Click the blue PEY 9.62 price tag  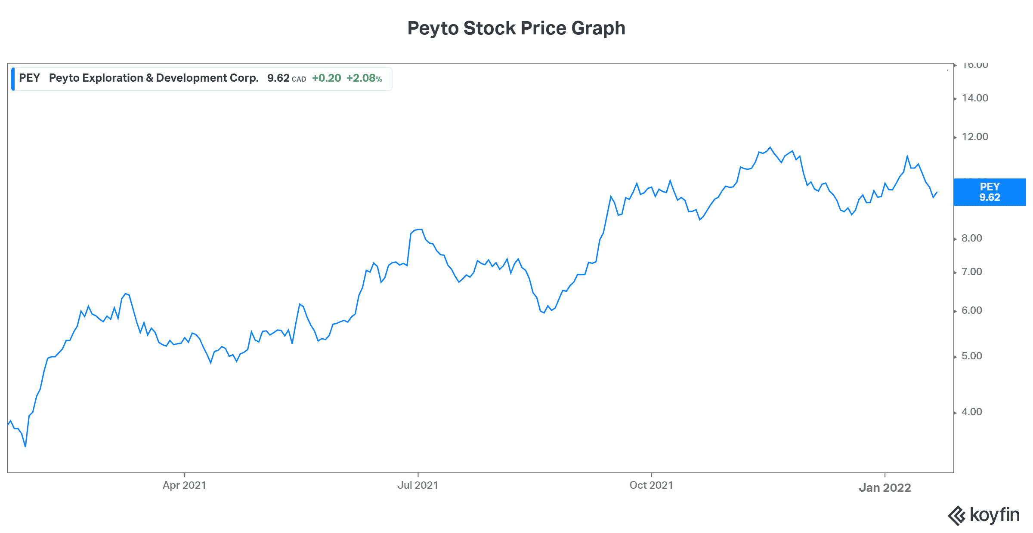coord(990,192)
